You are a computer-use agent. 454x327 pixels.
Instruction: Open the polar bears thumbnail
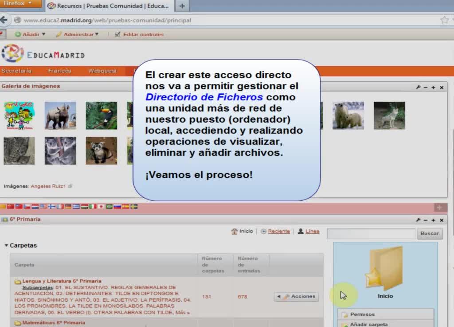[348, 116]
